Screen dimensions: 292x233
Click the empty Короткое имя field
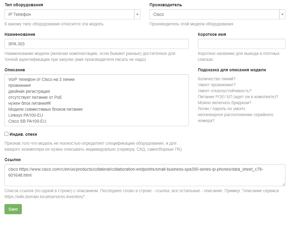[241, 44]
